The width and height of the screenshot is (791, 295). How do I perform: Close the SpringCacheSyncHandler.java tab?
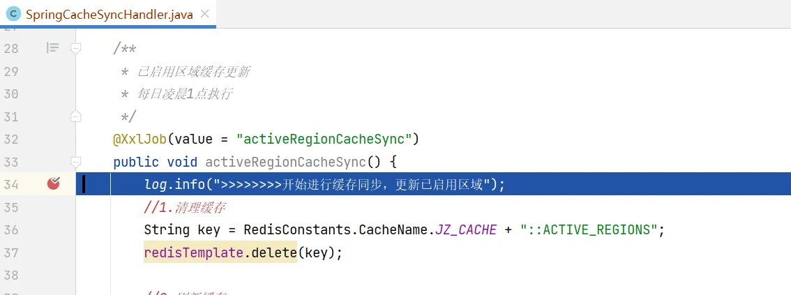205,14
